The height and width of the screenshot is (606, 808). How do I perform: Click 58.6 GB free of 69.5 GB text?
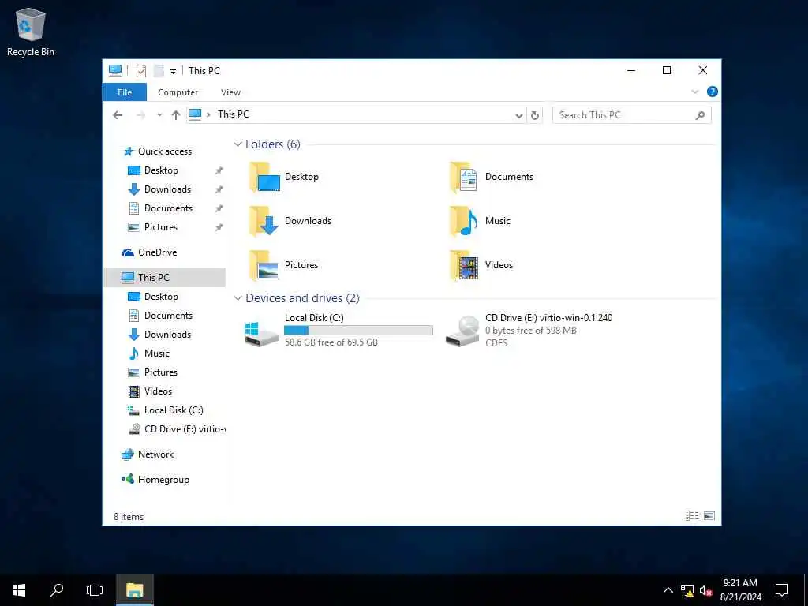click(x=331, y=342)
